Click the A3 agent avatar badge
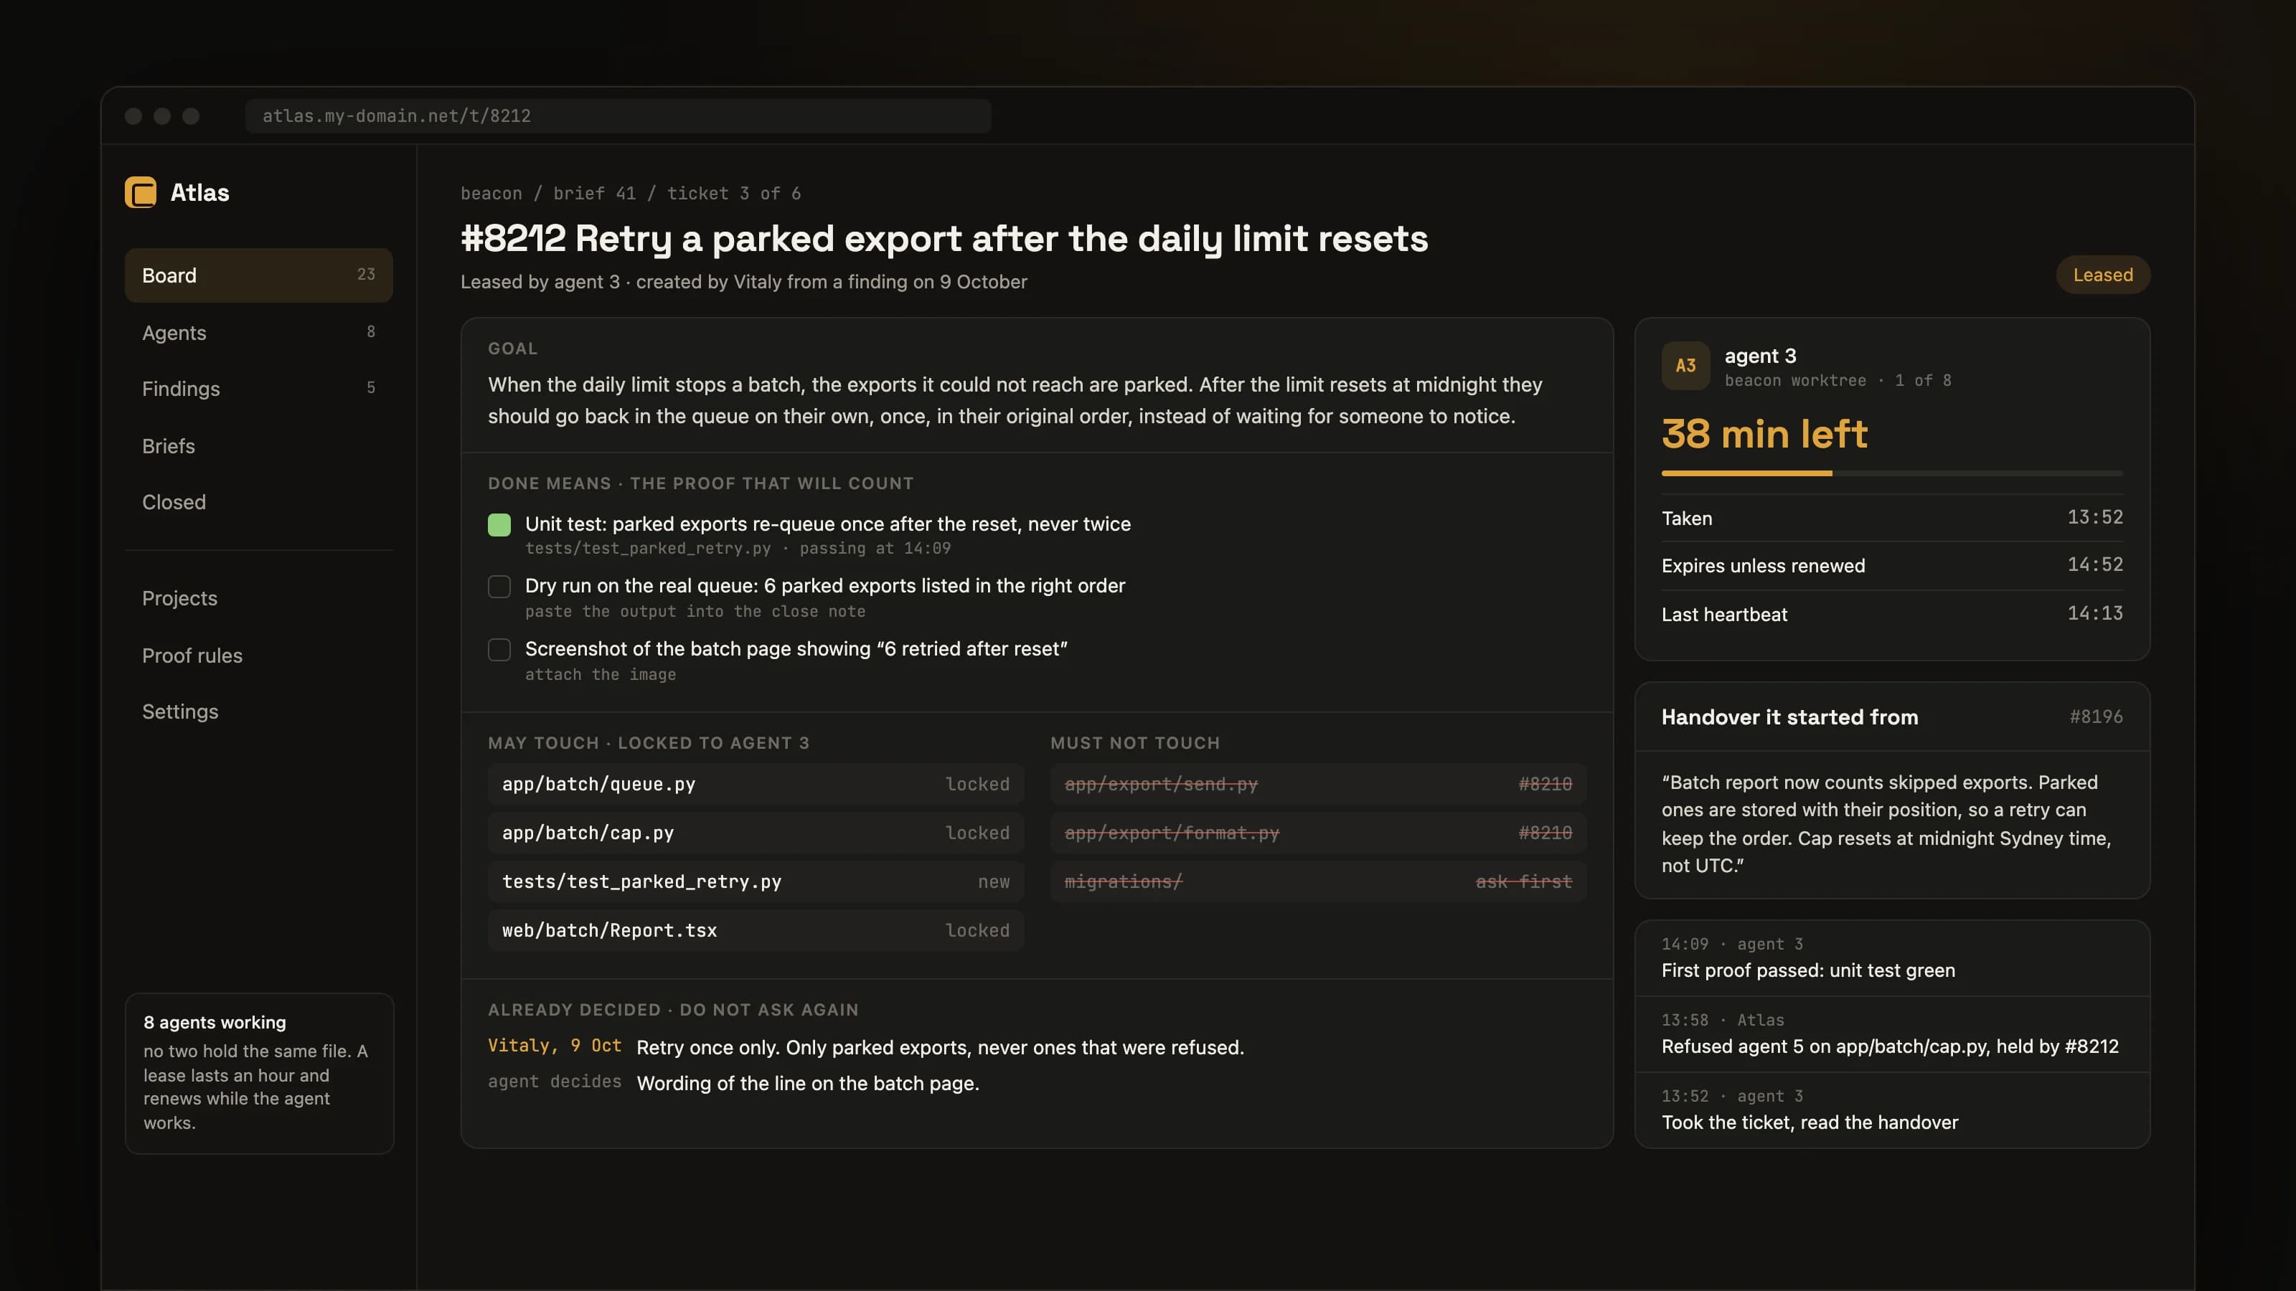2296x1291 pixels. coord(1685,365)
